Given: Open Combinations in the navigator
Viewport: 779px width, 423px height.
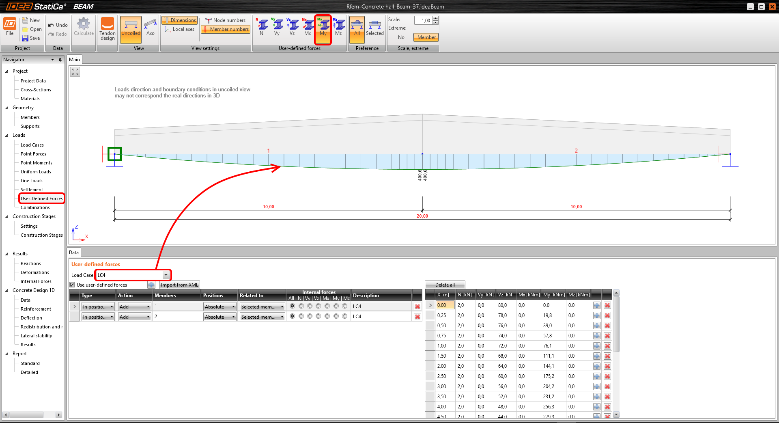Looking at the screenshot, I should click(35, 207).
